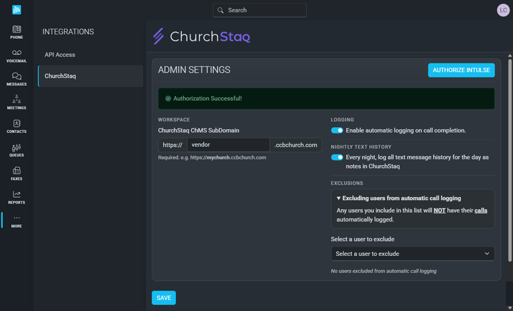
Task: Click the EXCLUSIONS heading
Action: tap(347, 183)
